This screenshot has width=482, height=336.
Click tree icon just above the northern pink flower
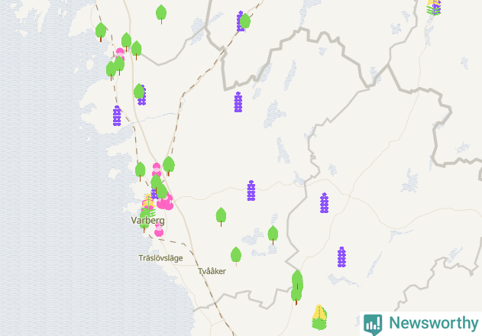click(x=126, y=42)
